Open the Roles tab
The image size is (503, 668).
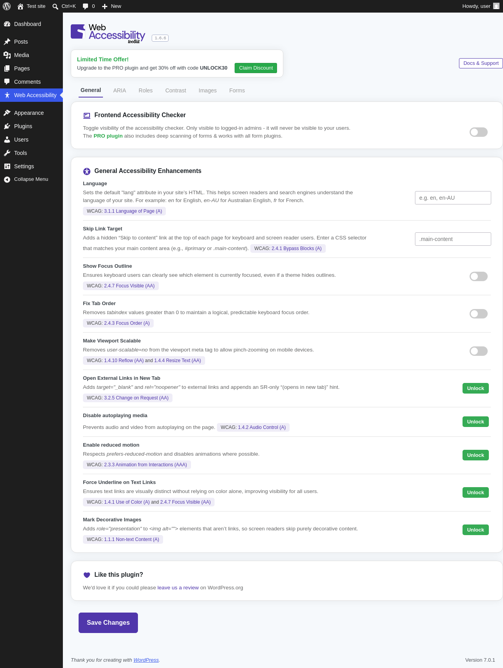[145, 90]
